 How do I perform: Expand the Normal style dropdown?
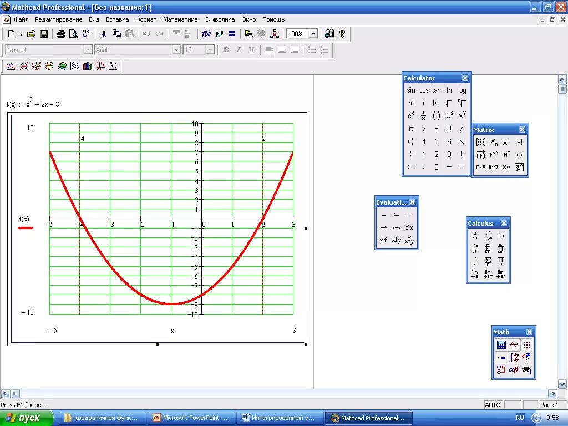point(88,50)
